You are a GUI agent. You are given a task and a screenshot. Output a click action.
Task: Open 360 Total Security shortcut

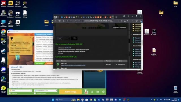click(x=3, y=90)
